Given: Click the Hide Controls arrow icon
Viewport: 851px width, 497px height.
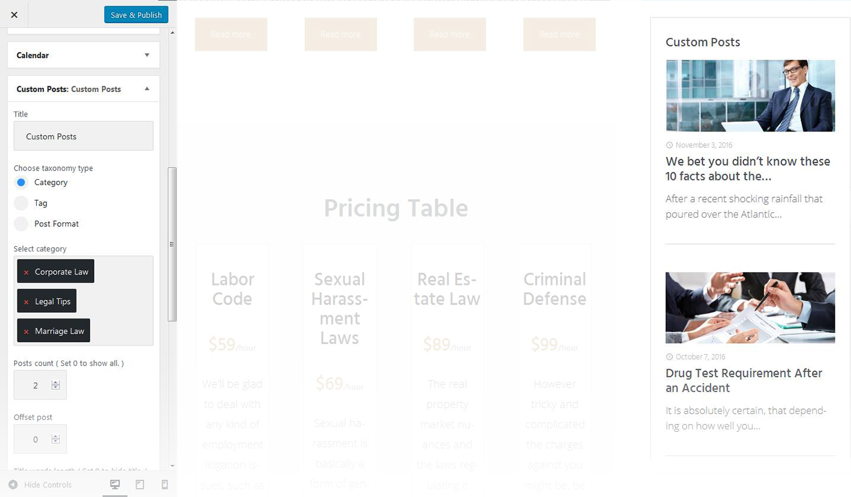Looking at the screenshot, I should point(13,484).
